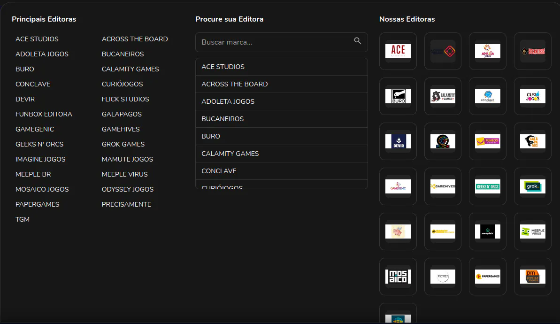Select the Gamehives logo tile
The width and height of the screenshot is (560, 324).
[x=443, y=186]
